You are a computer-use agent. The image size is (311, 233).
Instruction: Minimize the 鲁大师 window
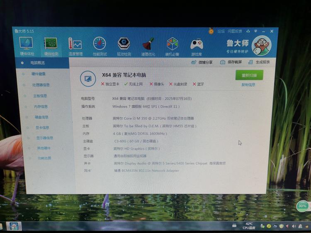[264, 31]
